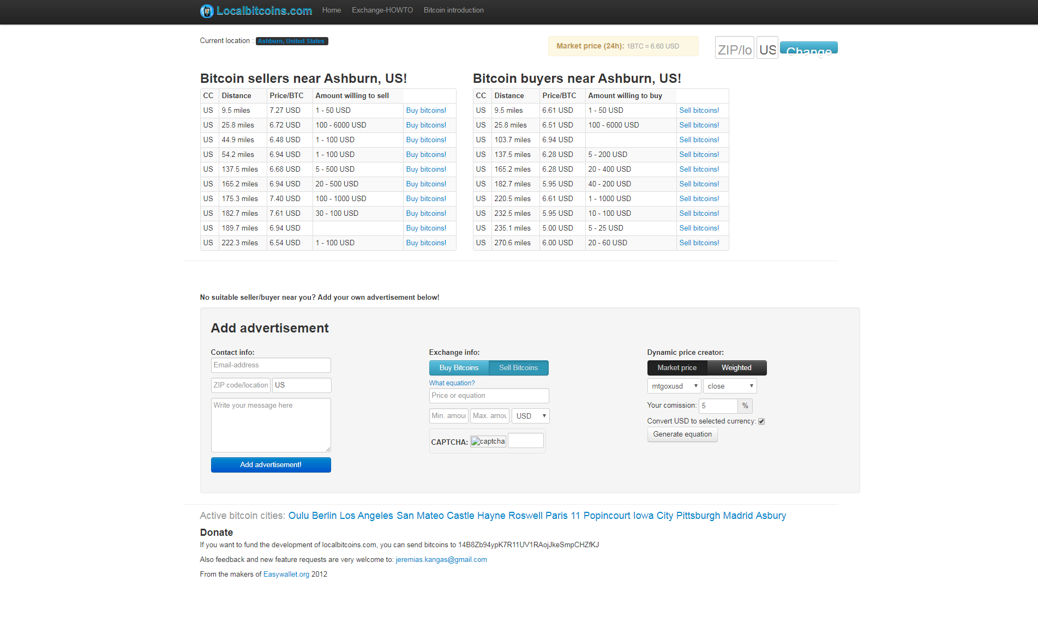Screen dimensions: 1038x617
Task: Open the San Mateo city link
Action: [x=420, y=516]
